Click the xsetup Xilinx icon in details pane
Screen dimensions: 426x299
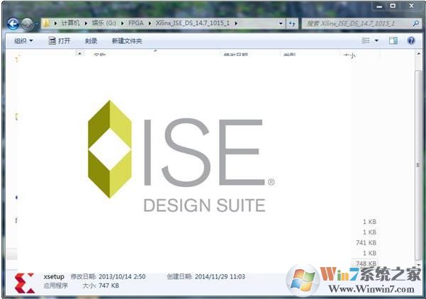[x=25, y=281]
